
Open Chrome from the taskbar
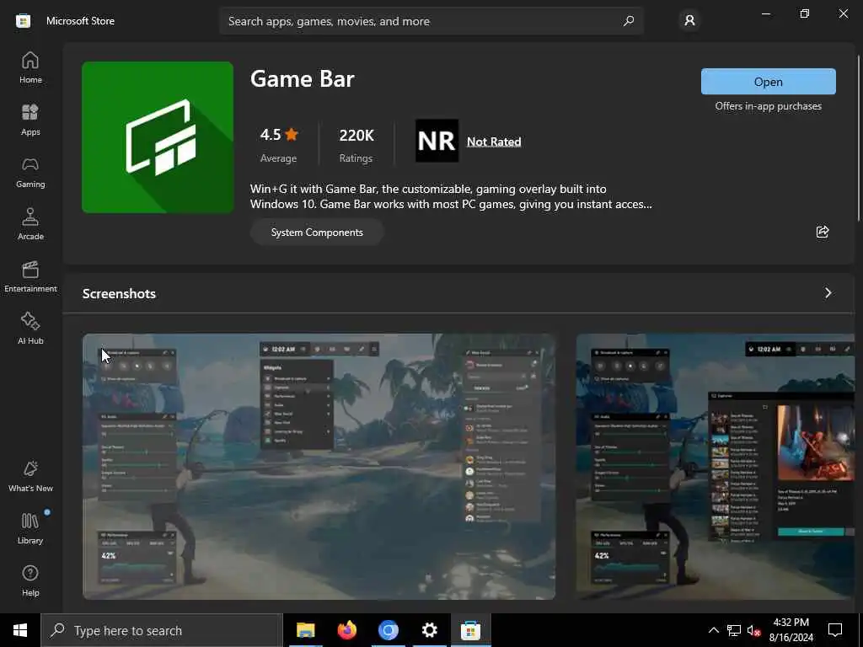tap(388, 630)
